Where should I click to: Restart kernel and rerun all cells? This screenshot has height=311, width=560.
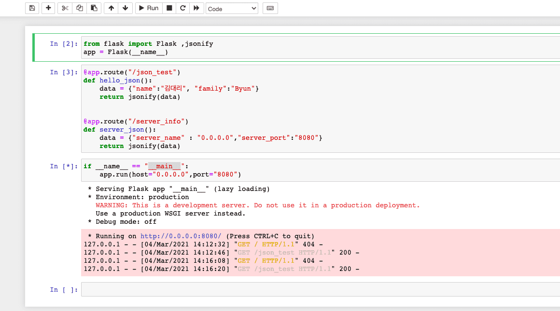coord(196,8)
